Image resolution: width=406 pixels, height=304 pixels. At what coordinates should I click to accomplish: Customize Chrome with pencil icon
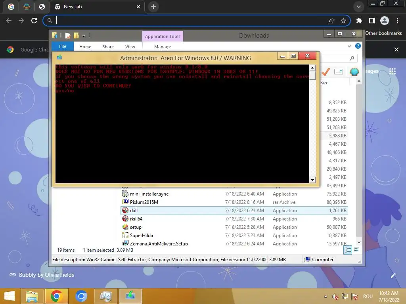coord(393,275)
